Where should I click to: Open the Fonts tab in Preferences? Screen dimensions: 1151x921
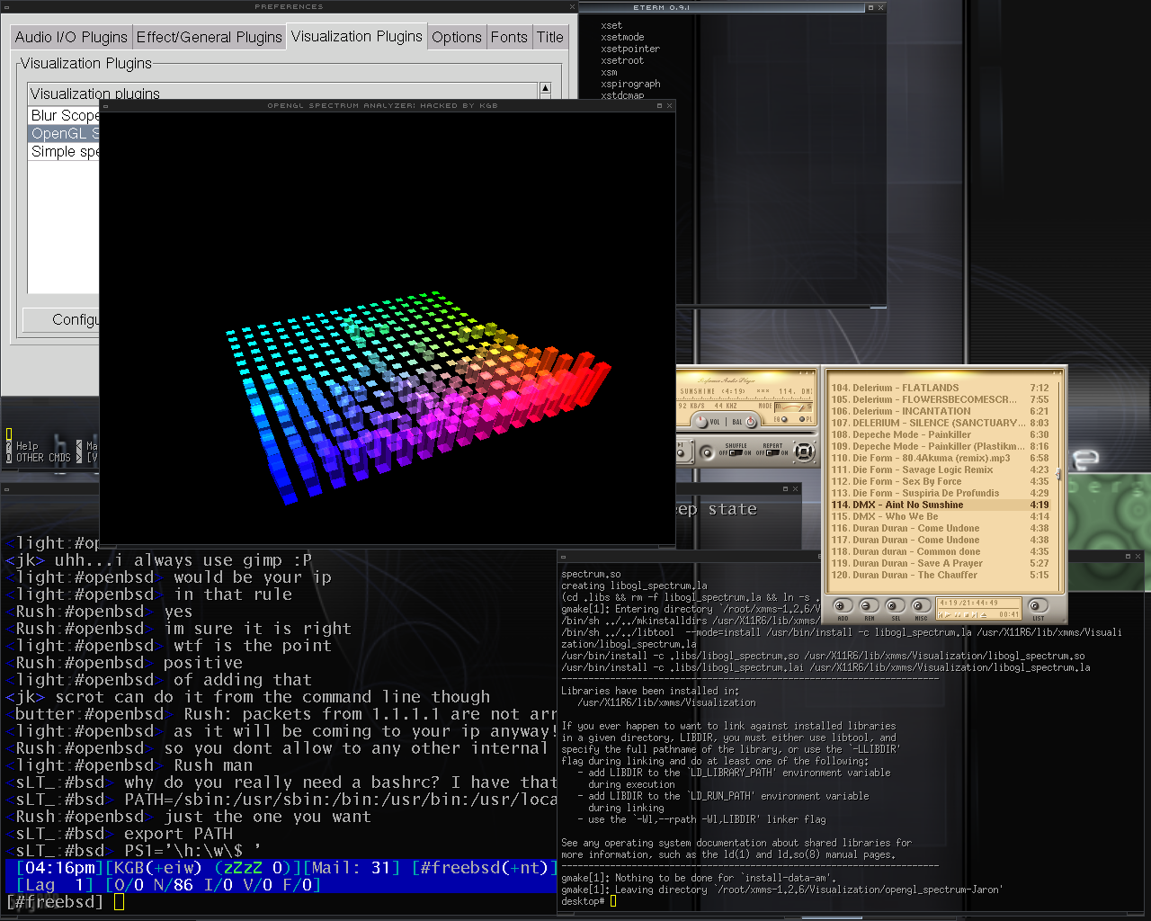click(509, 37)
